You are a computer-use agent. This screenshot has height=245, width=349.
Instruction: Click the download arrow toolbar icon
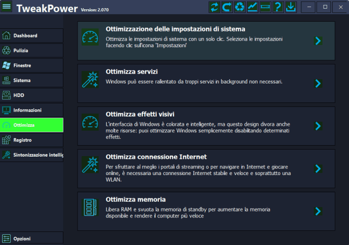pos(290,7)
